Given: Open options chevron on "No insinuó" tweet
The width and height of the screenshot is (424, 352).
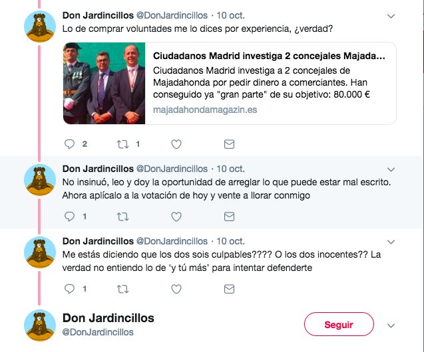Looking at the screenshot, I should click(391, 169).
